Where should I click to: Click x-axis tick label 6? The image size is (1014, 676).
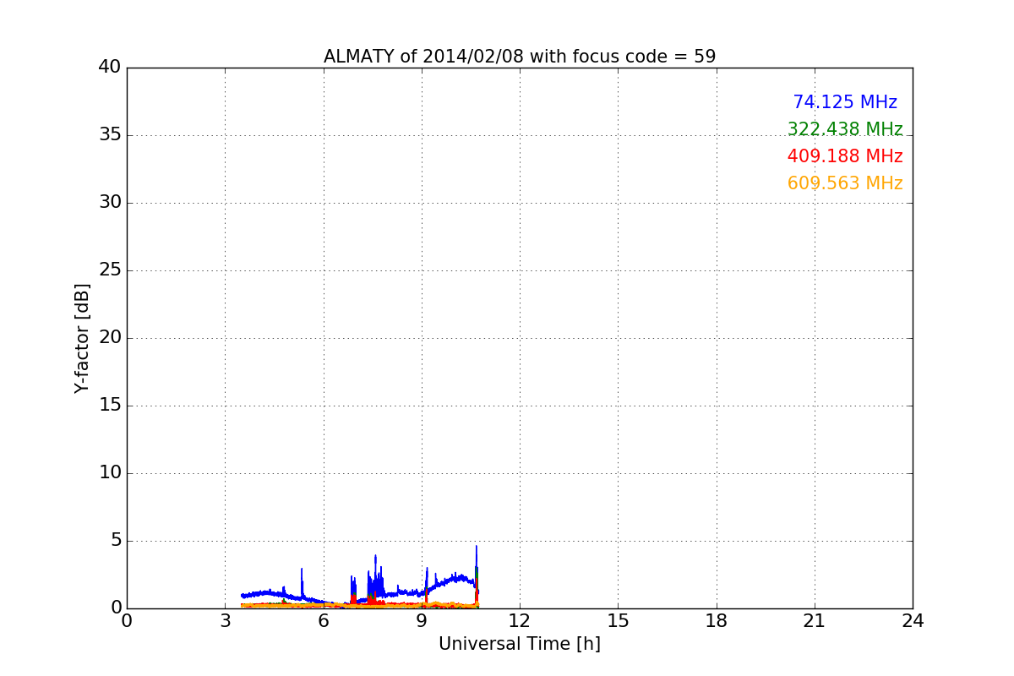coord(324,621)
